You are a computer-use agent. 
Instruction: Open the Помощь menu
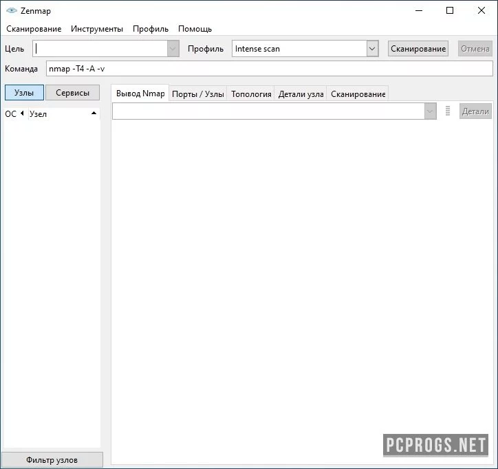click(195, 29)
